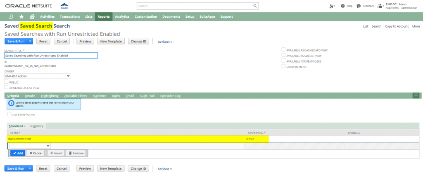This screenshot has width=423, height=175.
Task: Enable Available as List View
Action: [6, 87]
